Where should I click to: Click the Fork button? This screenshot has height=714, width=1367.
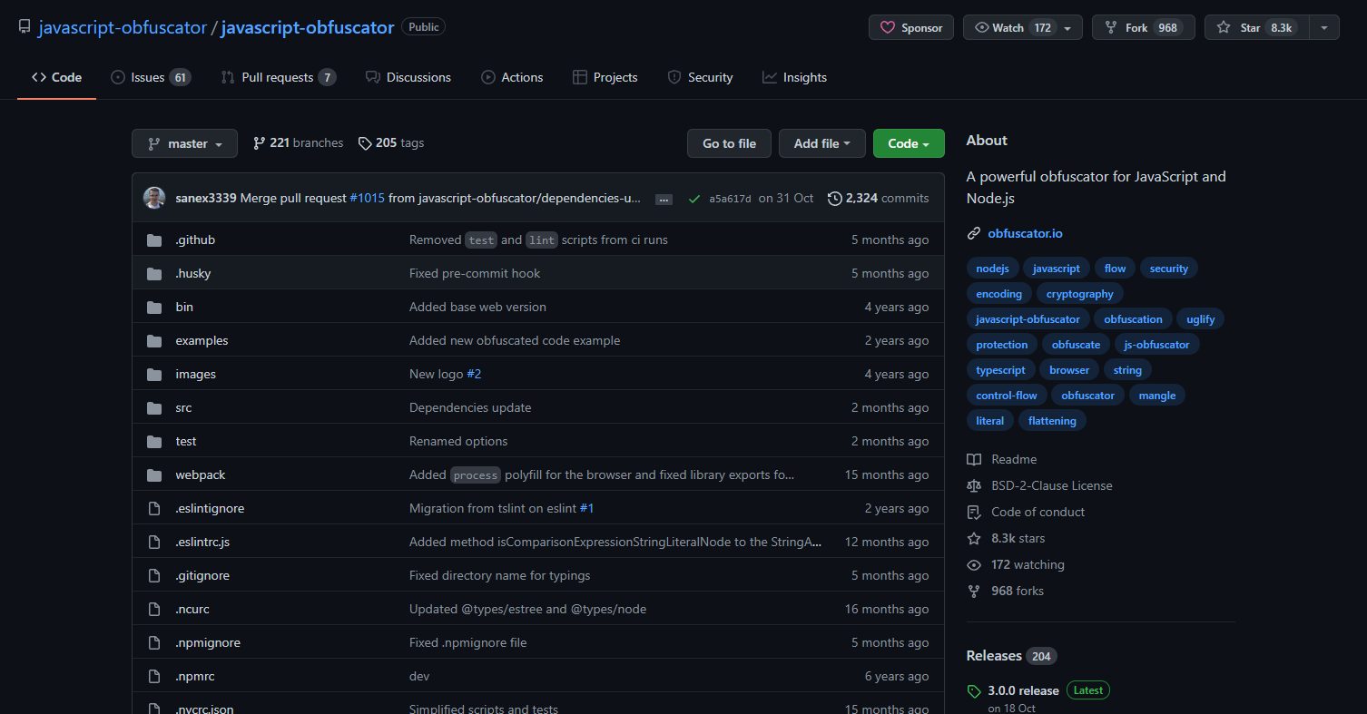[x=1144, y=27]
